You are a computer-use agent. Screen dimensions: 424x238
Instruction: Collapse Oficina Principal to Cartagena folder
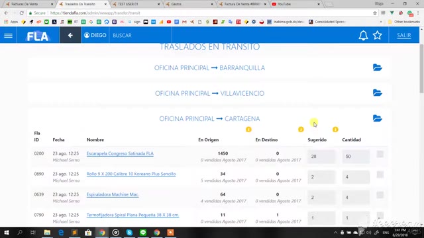(x=377, y=118)
